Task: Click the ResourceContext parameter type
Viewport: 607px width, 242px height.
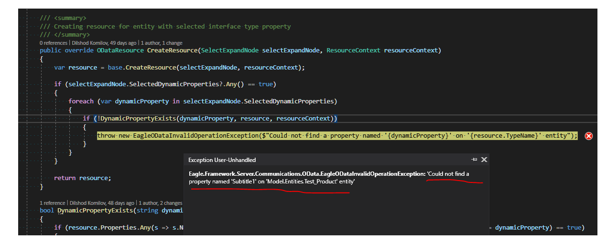Action: click(353, 50)
